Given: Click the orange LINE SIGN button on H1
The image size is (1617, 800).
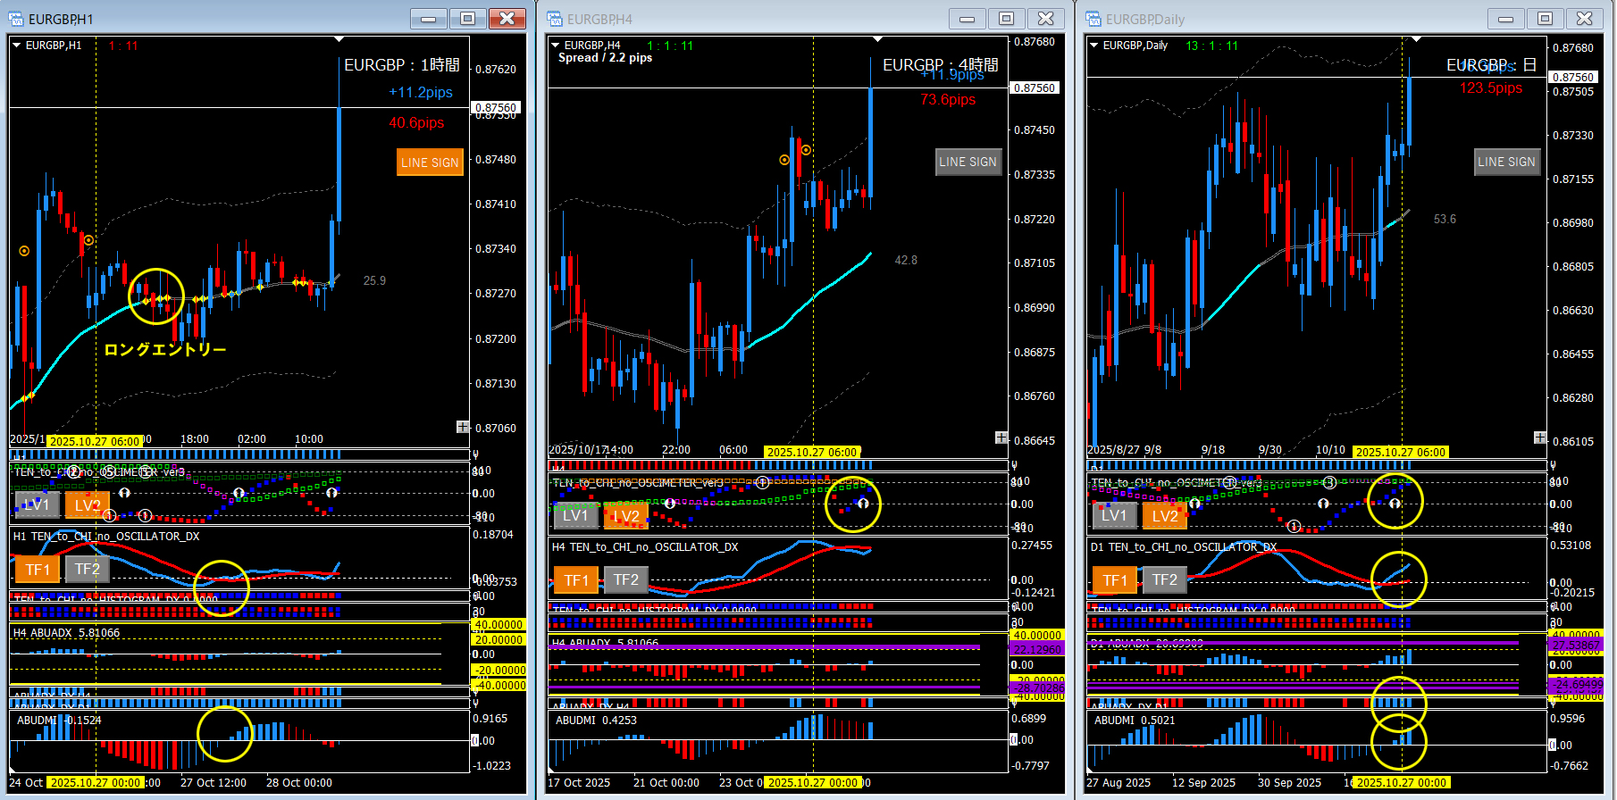Looking at the screenshot, I should pos(430,162).
